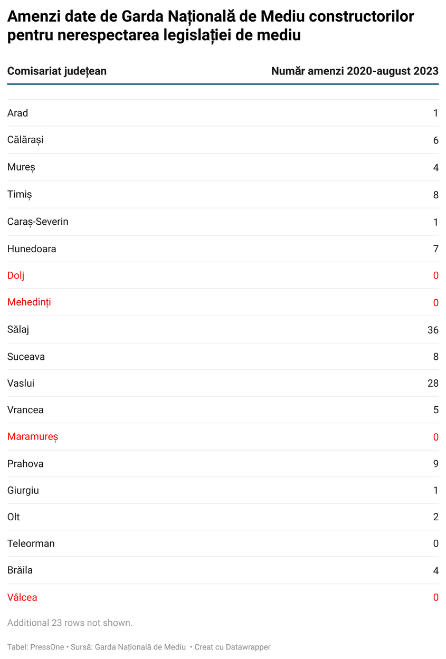The width and height of the screenshot is (446, 659).
Task: Select the Călărași county cell
Action: pos(25,140)
